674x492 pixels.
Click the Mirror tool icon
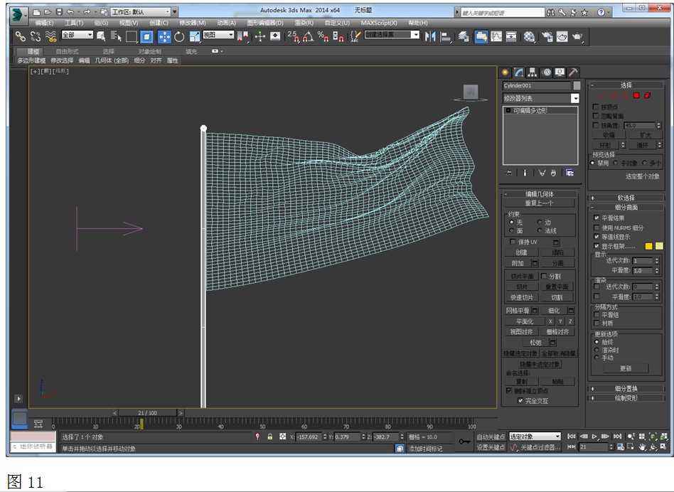(430, 37)
